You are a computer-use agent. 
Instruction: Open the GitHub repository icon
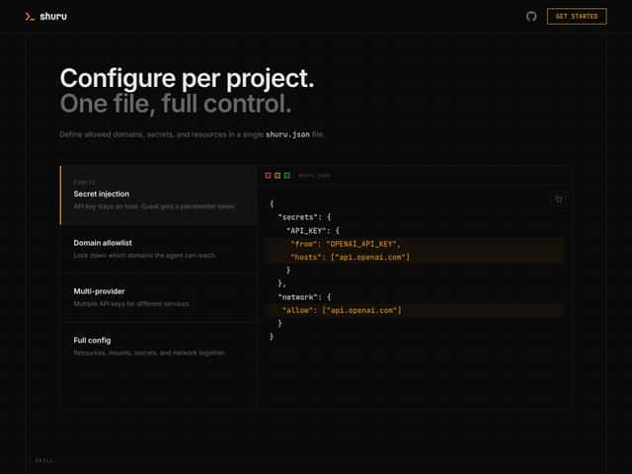[x=531, y=17]
